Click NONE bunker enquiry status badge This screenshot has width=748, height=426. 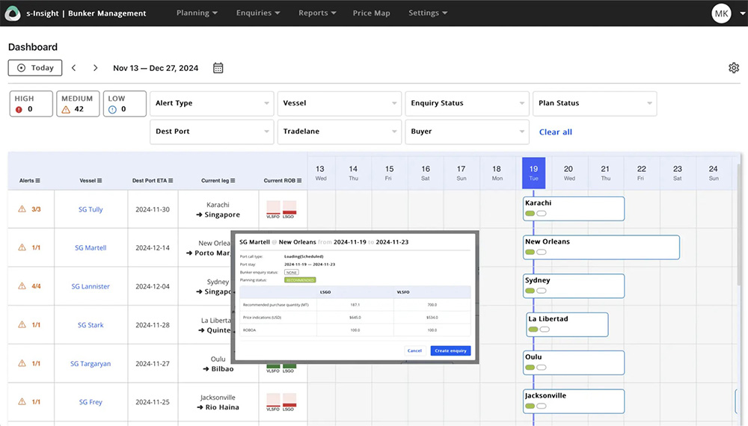[x=292, y=273]
